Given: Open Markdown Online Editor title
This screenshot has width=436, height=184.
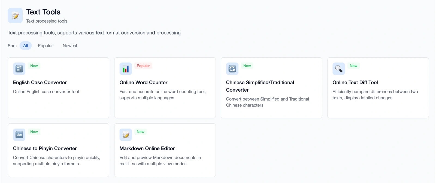Looking at the screenshot, I should 147,148.
